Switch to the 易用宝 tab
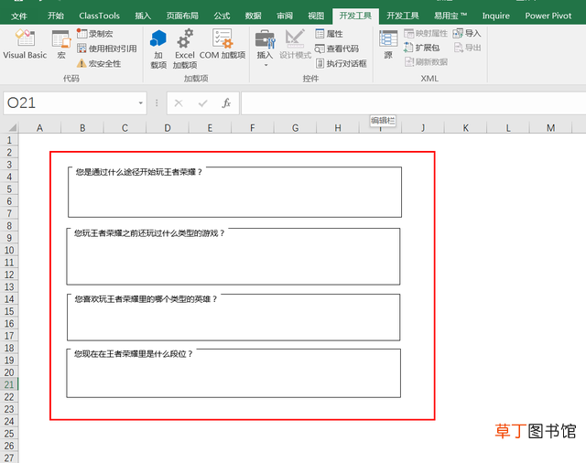Viewport: 586px width, 463px height. pos(450,16)
